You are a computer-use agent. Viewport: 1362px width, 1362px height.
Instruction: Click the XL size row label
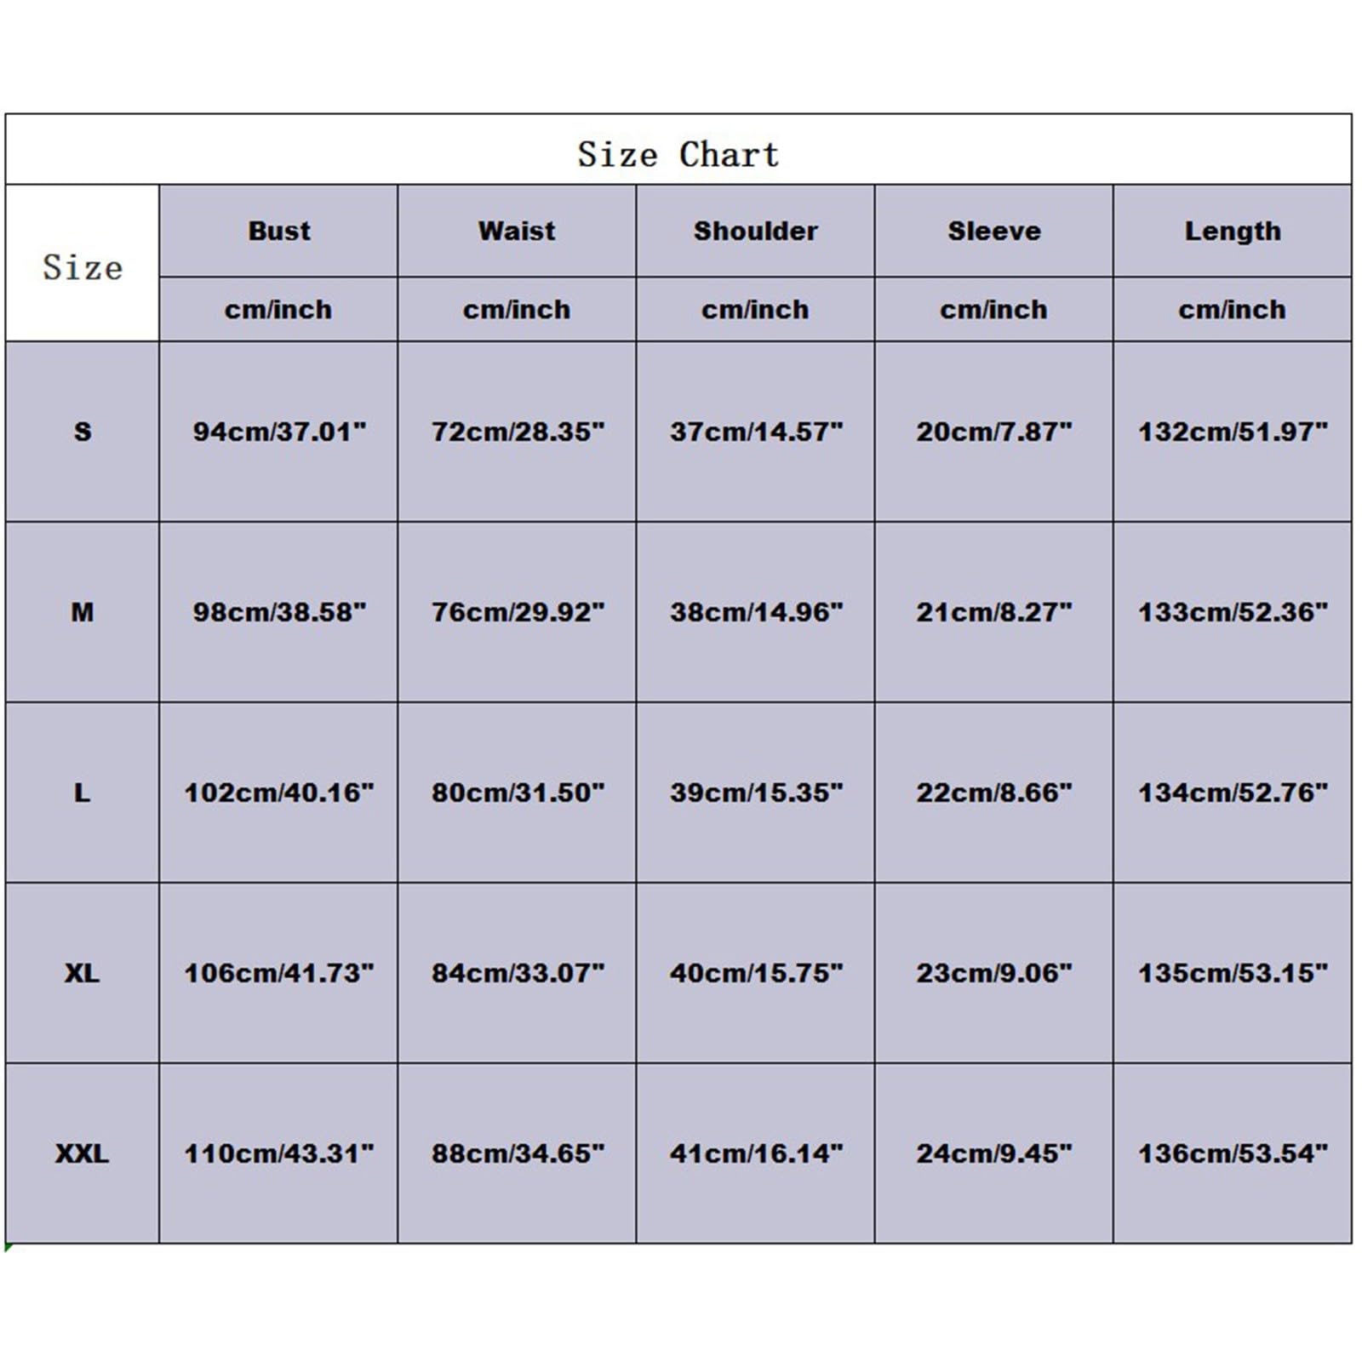click(x=83, y=973)
